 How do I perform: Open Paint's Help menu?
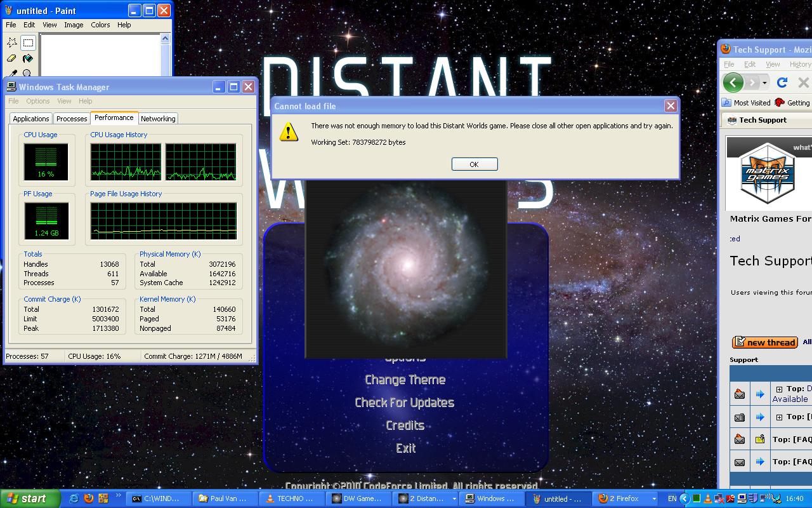tap(124, 25)
